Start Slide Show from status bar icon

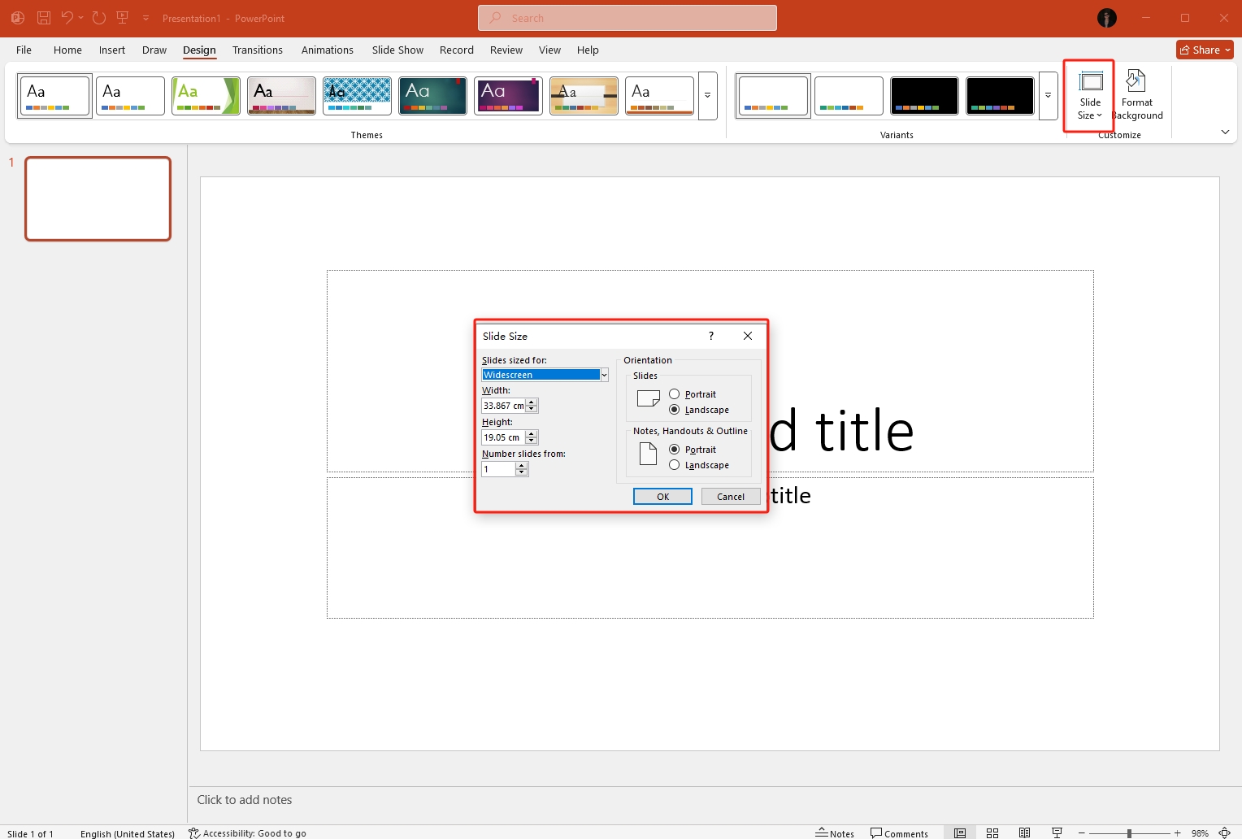coord(1057,833)
